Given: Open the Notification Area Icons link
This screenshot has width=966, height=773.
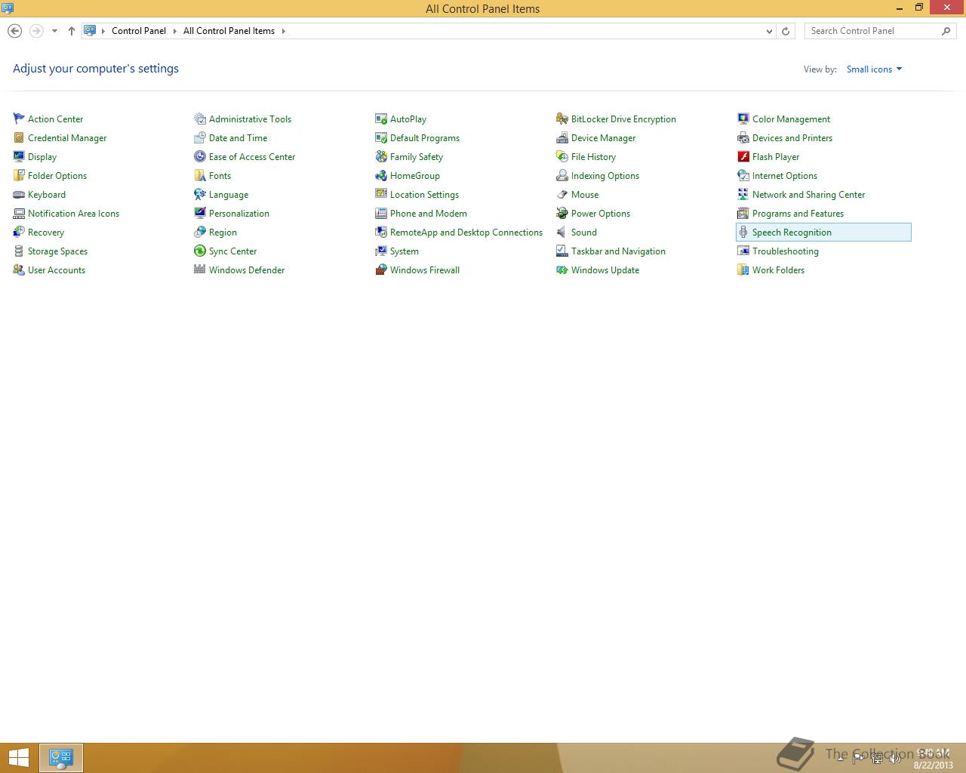Looking at the screenshot, I should coord(73,214).
